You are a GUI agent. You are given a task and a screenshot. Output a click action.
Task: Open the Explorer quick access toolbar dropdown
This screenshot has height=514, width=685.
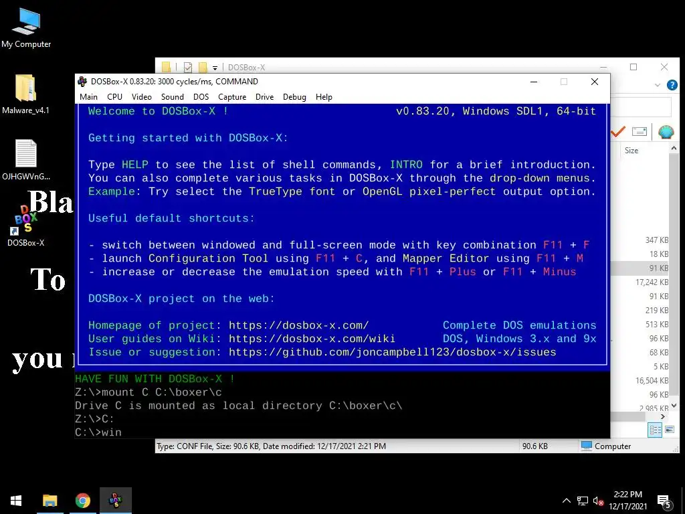click(x=215, y=68)
